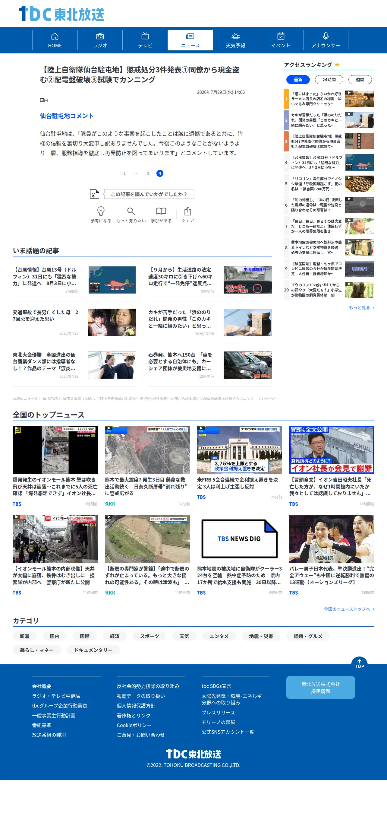The height and width of the screenshot is (817, 387).
Task: Click the footer tbc 東北放送 logo
Action: point(193,754)
